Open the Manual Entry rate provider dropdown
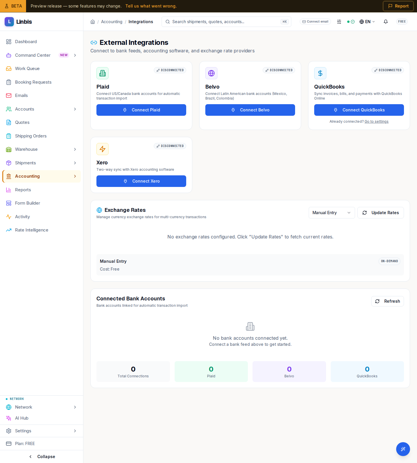Viewport: 417px width, 463px height. (x=332, y=213)
